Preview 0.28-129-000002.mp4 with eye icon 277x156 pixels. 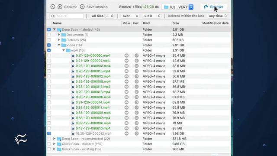tap(126, 76)
